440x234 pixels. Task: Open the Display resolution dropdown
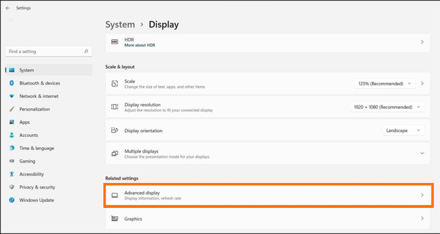pos(387,107)
